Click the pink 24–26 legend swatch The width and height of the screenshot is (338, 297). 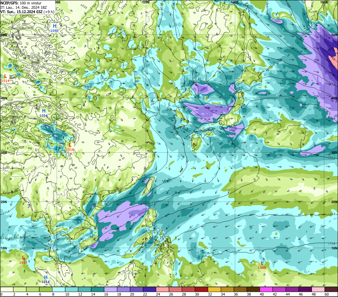(163, 289)
